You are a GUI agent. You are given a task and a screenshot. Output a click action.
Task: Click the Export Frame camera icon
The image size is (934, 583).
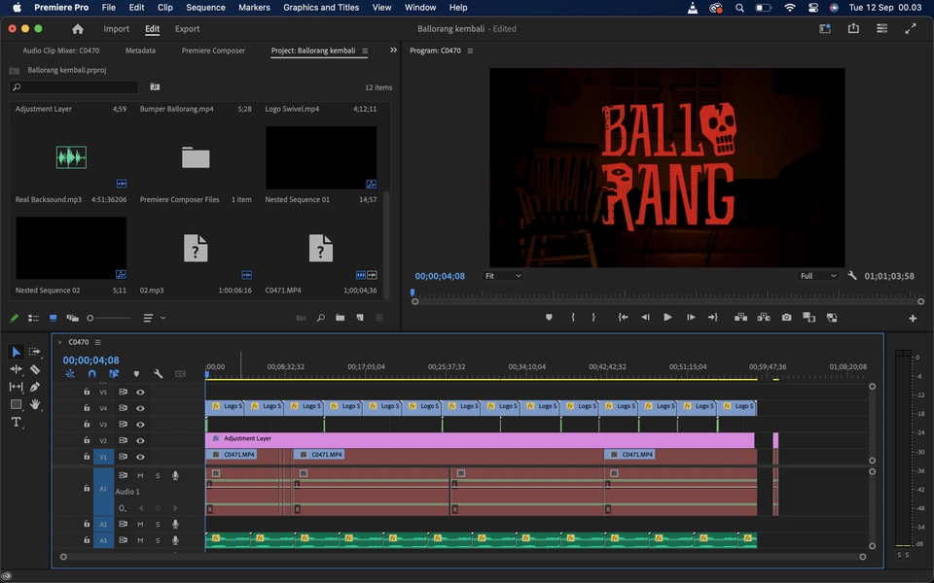click(787, 318)
